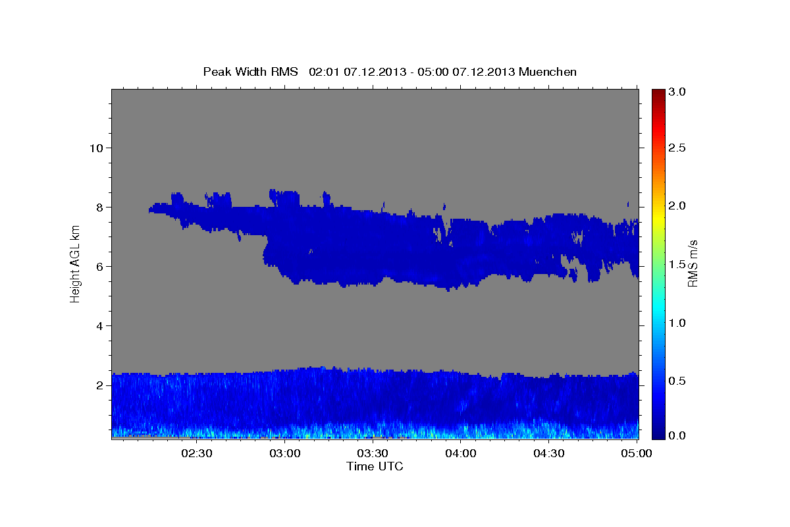
Task: Click the colorbar value 2.5
Action: point(678,148)
